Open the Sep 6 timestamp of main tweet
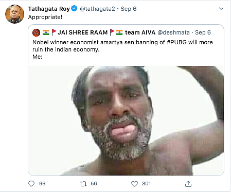Image resolution: width=231 pixels, height=192 pixels. click(129, 9)
